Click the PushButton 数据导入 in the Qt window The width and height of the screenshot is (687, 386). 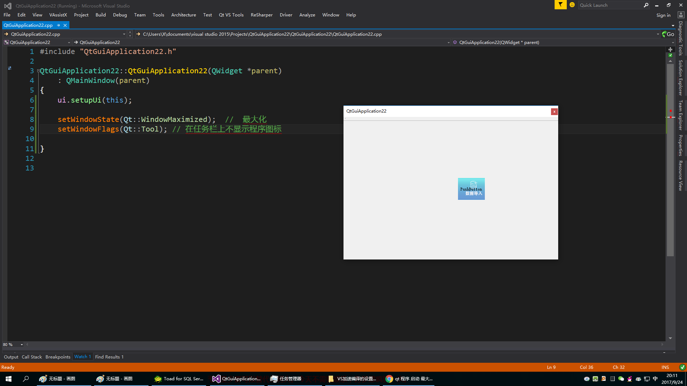(x=471, y=189)
